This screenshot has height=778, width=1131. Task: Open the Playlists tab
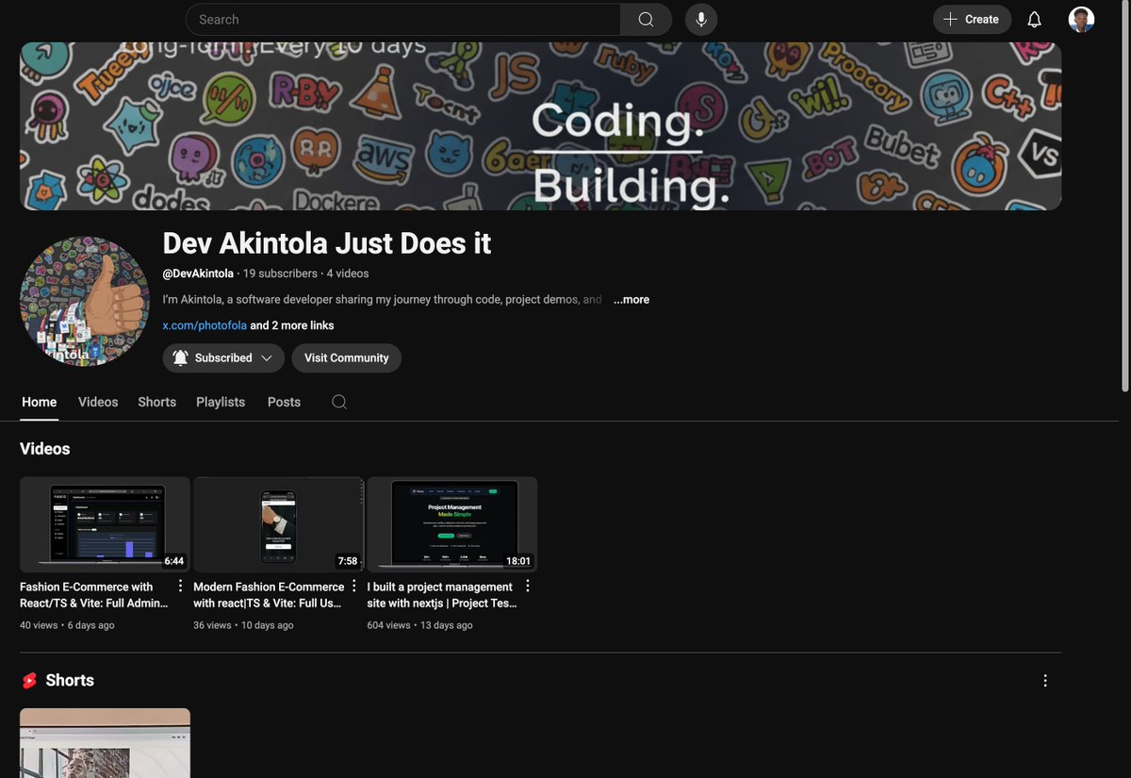(221, 402)
